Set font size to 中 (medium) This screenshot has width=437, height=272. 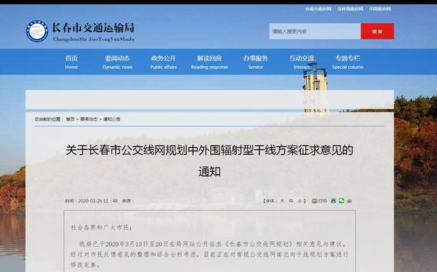[291, 201]
